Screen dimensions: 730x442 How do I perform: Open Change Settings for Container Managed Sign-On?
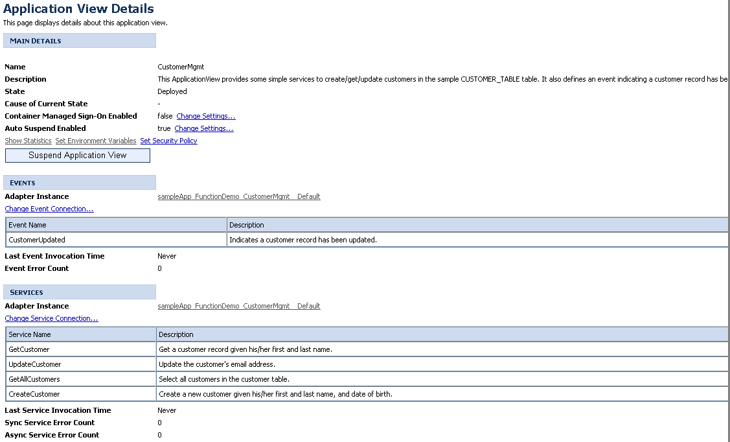tap(206, 116)
